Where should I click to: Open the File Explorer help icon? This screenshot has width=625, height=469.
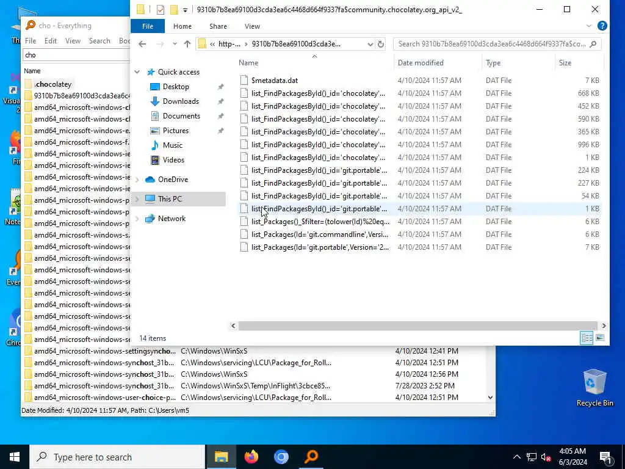pos(602,26)
